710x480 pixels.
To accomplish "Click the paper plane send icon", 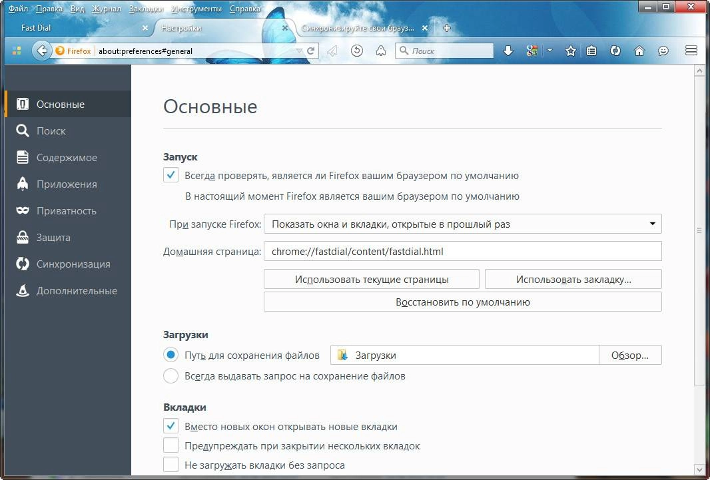I will 332,51.
